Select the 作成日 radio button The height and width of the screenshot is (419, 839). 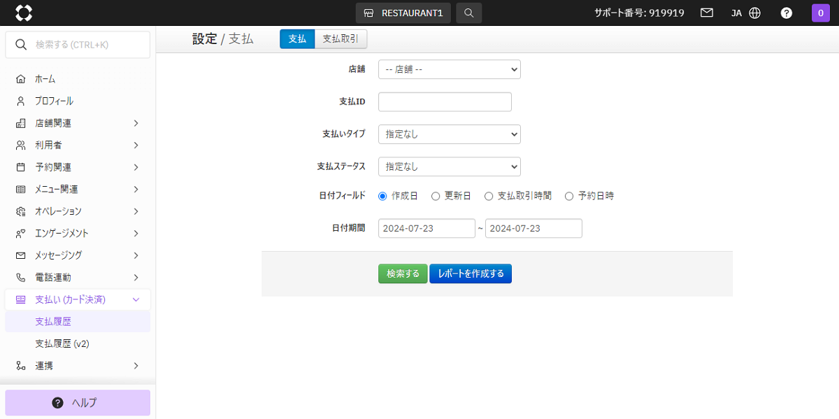click(x=382, y=197)
